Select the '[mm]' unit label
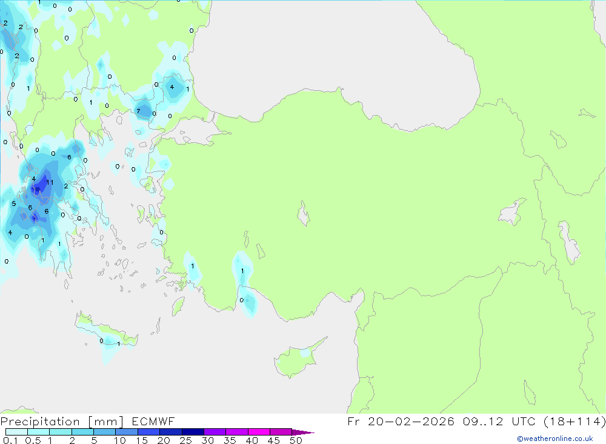 (106, 422)
